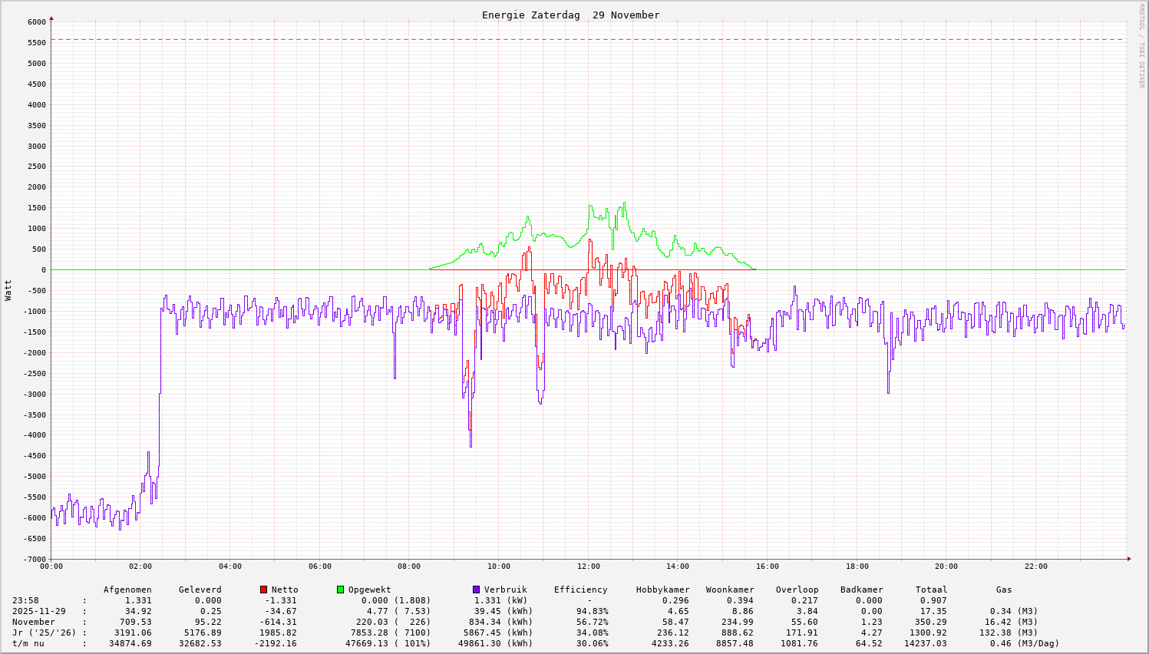Click the 'Gas' column header
1149x654 pixels.
pos(1004,590)
